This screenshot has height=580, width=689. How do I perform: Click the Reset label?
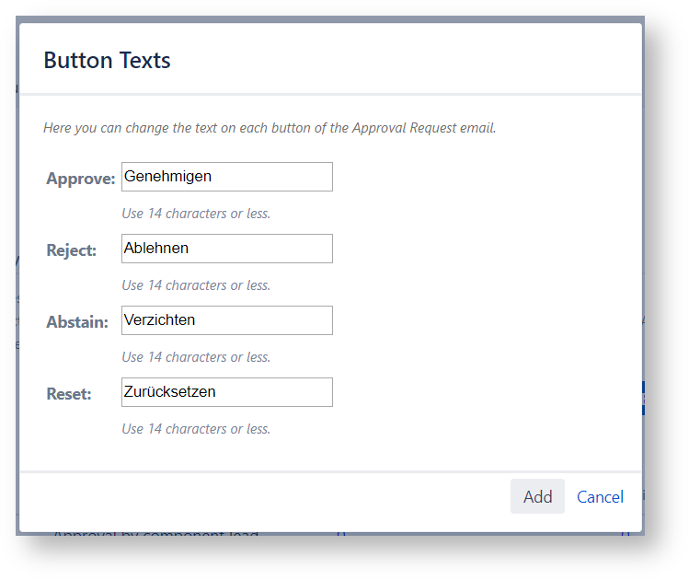[69, 394]
